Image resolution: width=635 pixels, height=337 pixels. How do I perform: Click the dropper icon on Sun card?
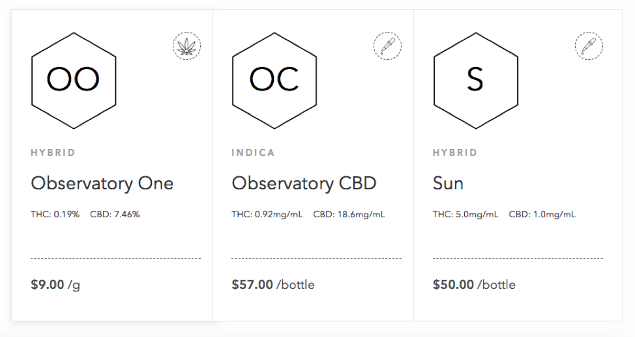[589, 46]
